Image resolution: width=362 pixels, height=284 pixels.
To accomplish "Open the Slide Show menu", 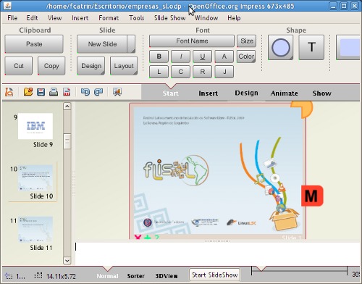I will pos(170,18).
